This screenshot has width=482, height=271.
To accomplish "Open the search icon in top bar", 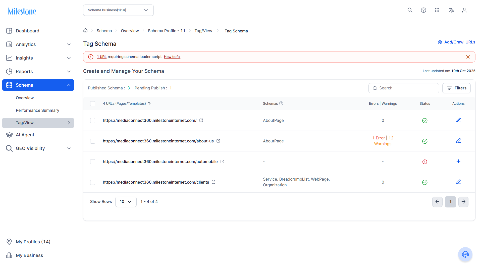I will click(x=410, y=10).
